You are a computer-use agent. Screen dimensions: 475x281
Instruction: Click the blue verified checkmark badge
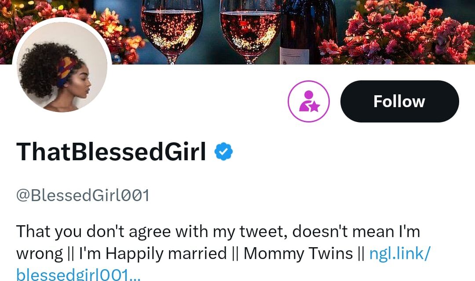[223, 152]
